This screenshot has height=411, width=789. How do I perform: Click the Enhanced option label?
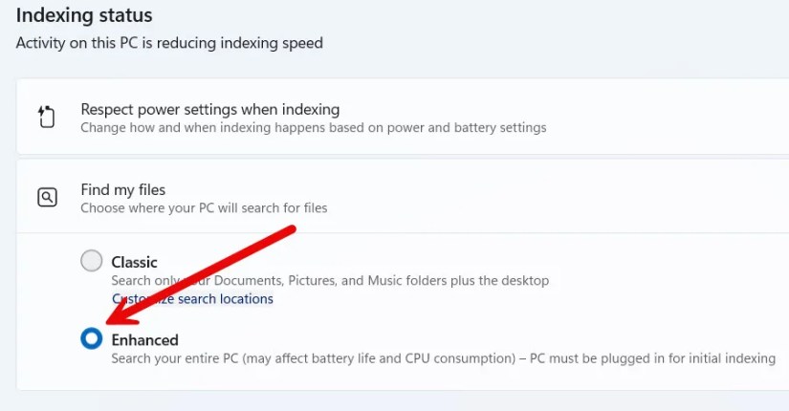click(144, 339)
